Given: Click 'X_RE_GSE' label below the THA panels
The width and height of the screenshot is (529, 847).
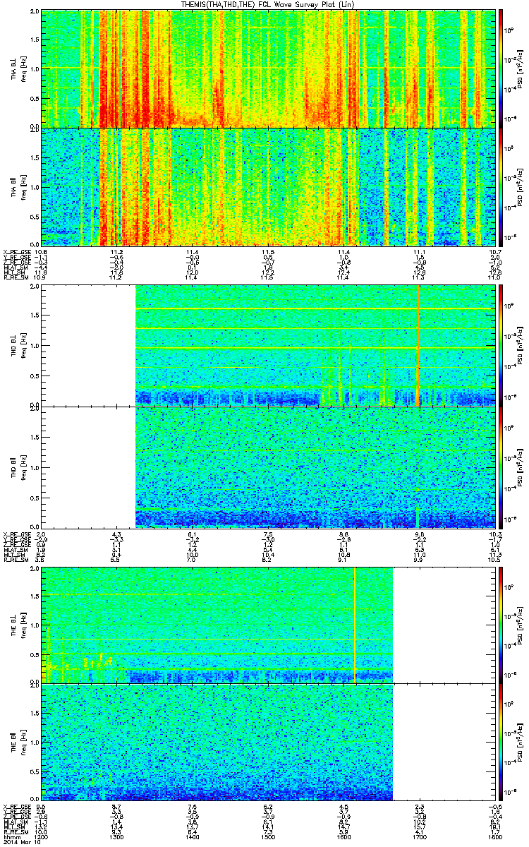Looking at the screenshot, I should [16, 252].
